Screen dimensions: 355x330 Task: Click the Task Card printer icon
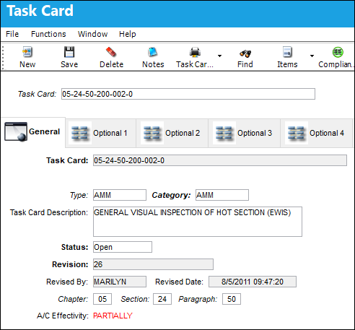point(195,52)
